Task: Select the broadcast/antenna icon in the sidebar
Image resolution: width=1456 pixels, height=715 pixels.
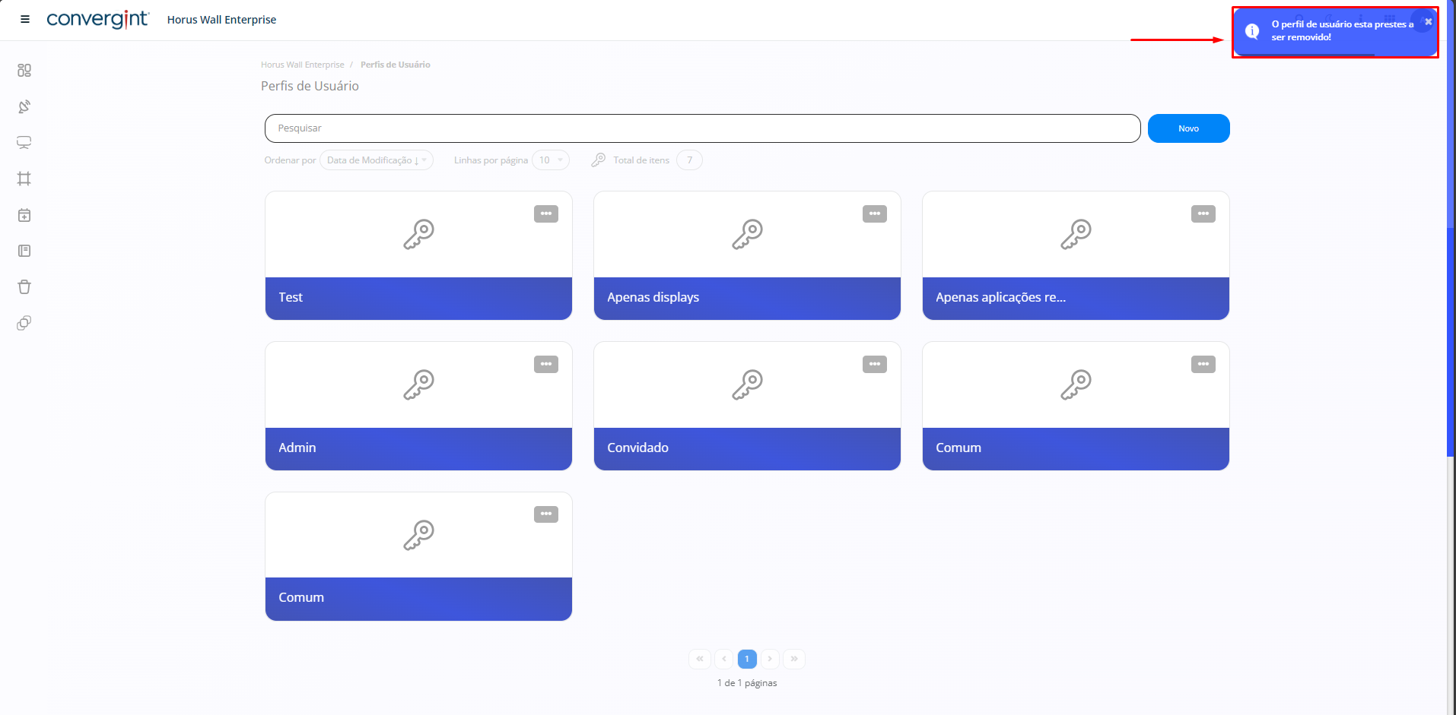Action: [x=24, y=106]
